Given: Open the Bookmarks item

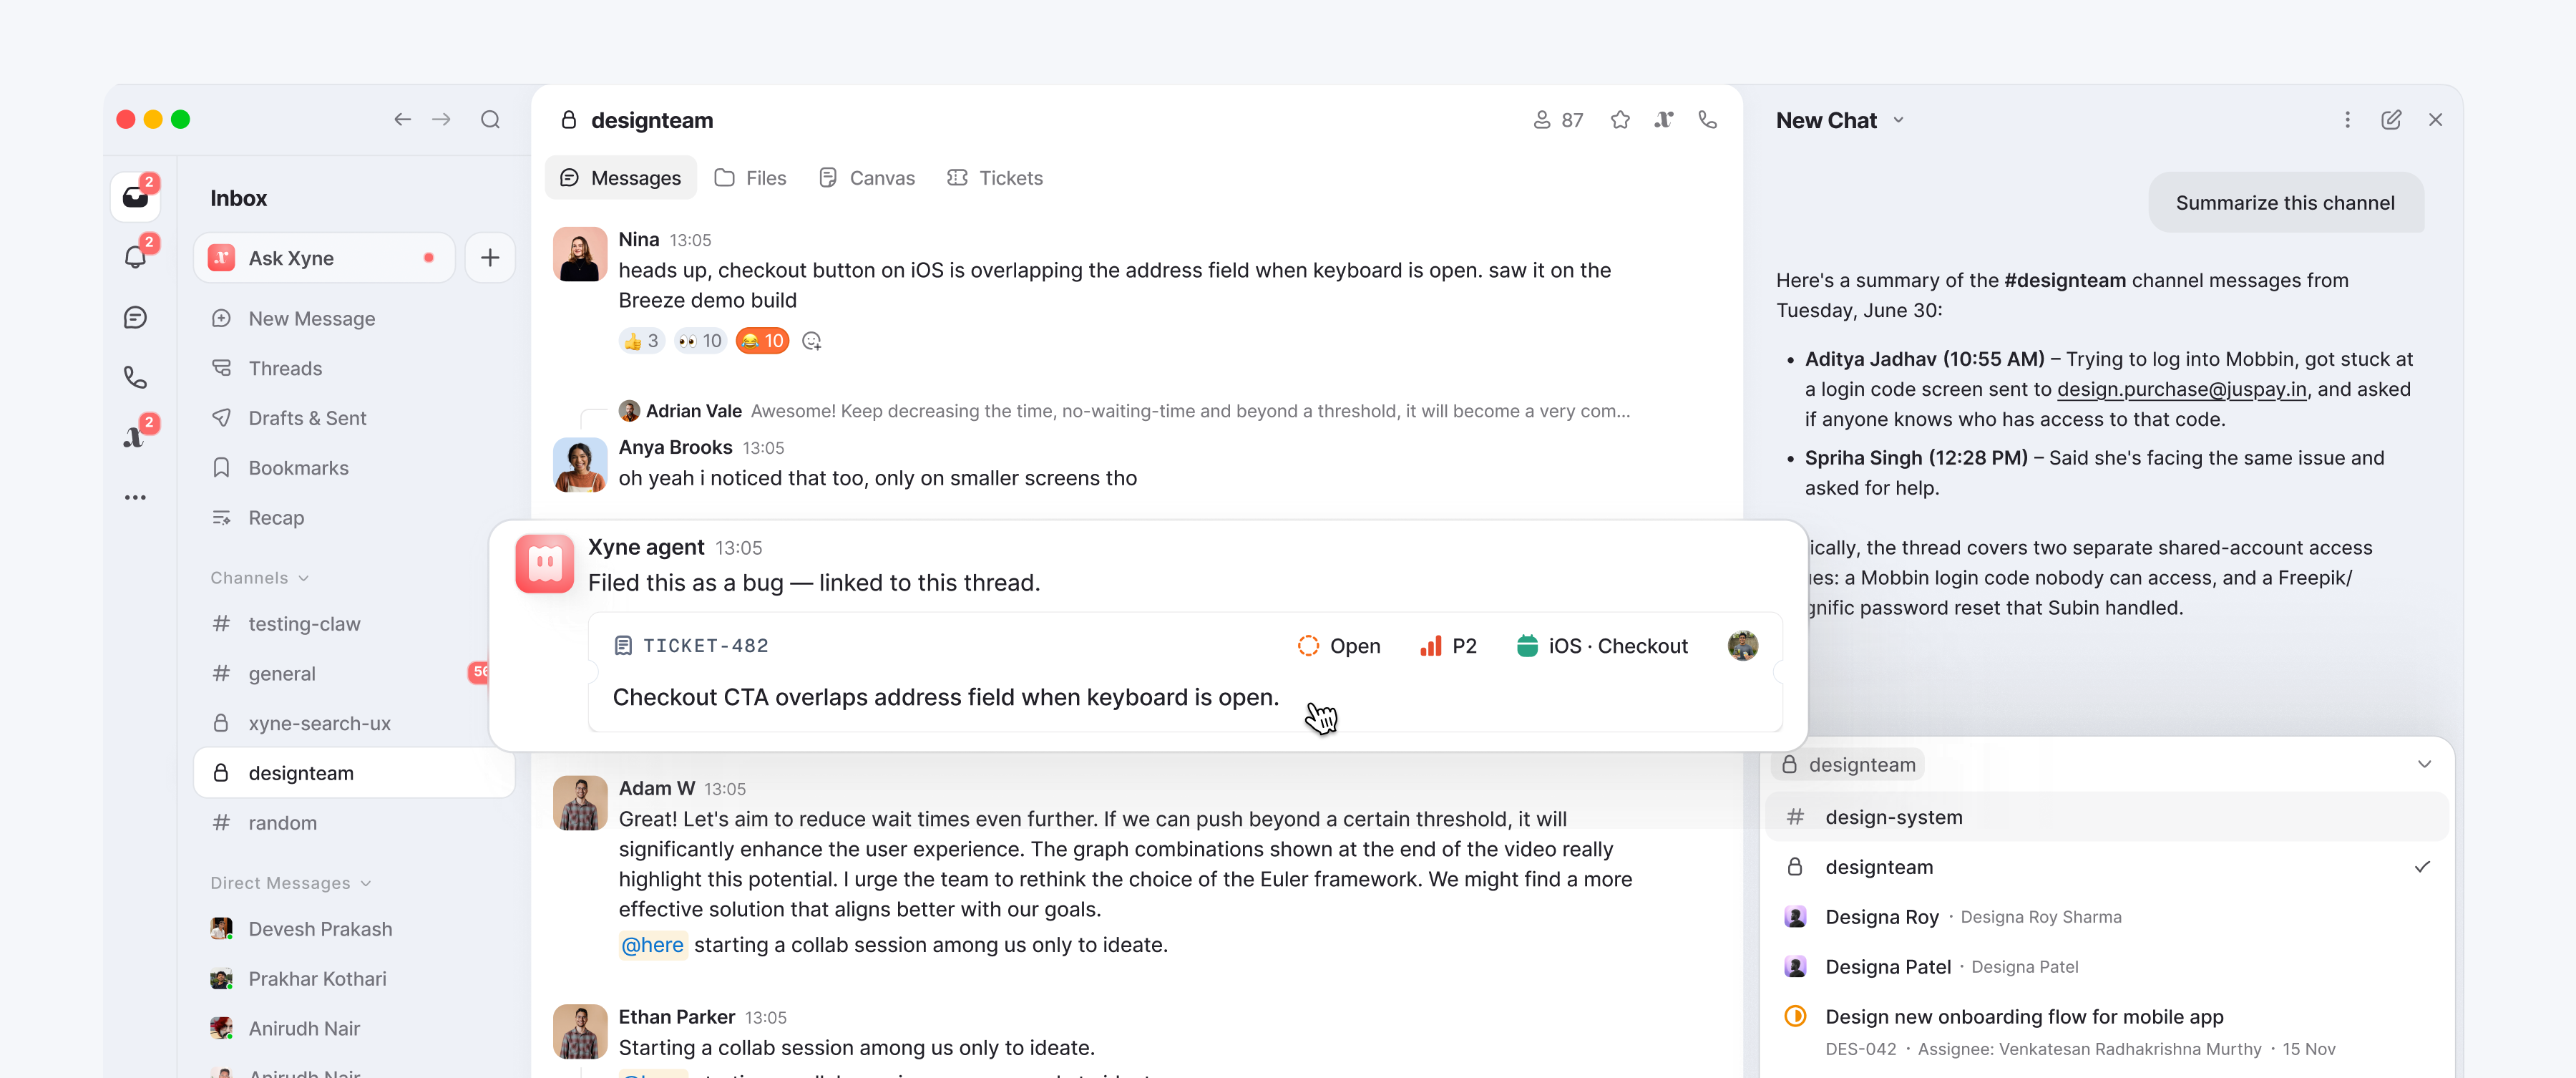Looking at the screenshot, I should point(298,468).
